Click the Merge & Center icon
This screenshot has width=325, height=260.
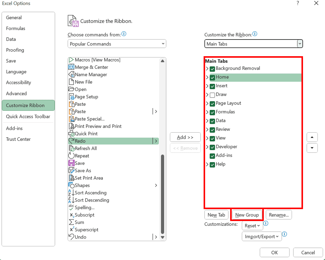71,67
